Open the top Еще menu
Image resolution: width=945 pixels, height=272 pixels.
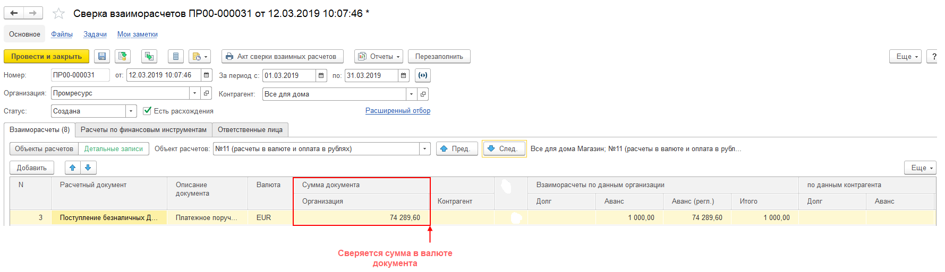click(906, 56)
